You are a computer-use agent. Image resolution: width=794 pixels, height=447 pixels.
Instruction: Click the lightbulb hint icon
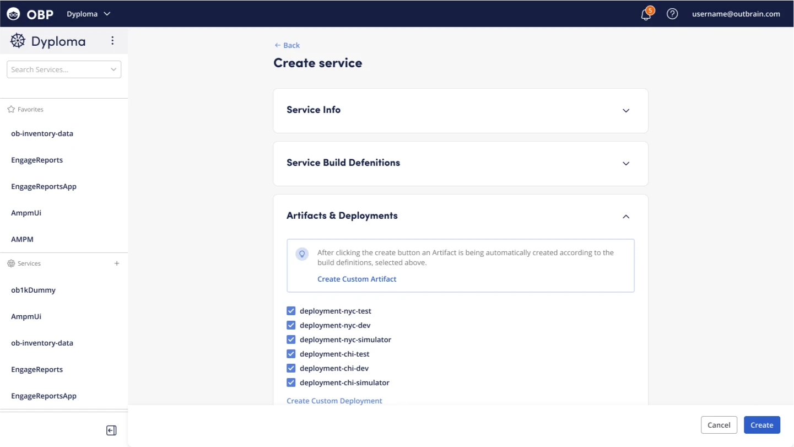[x=302, y=254]
